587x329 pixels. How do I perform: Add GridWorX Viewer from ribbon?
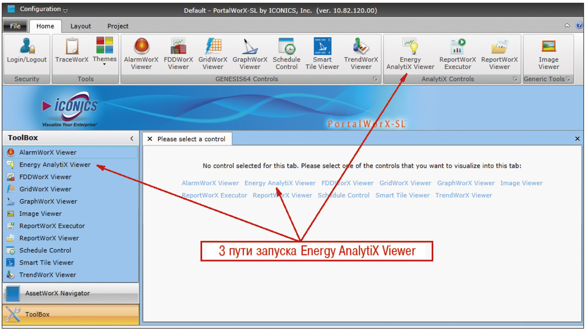(x=213, y=54)
